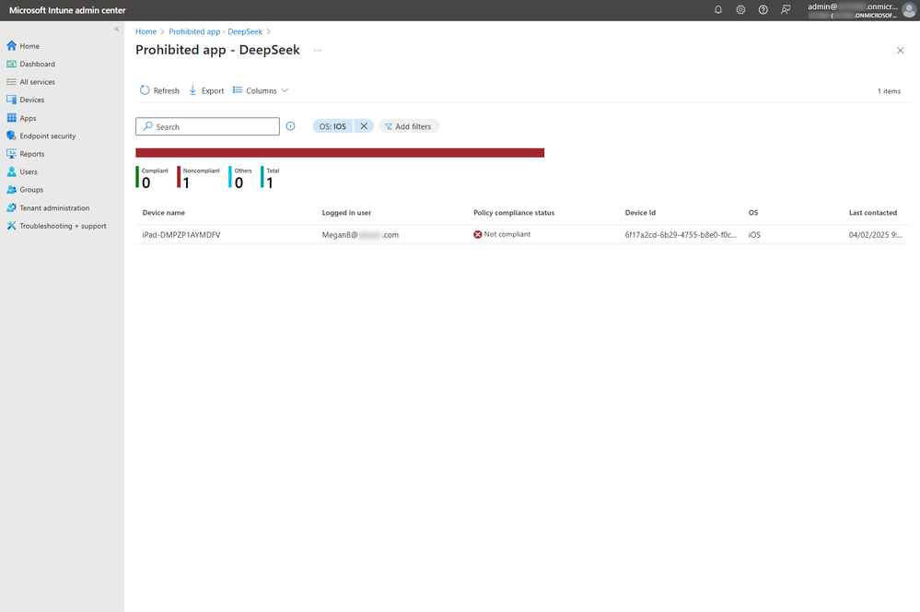Click the Not compliant status cell
The image size is (920, 612).
click(x=502, y=234)
